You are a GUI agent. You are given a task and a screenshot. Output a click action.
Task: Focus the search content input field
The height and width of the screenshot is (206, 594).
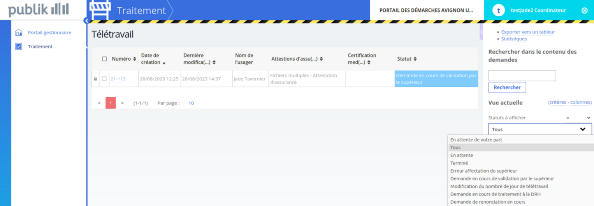(522, 76)
